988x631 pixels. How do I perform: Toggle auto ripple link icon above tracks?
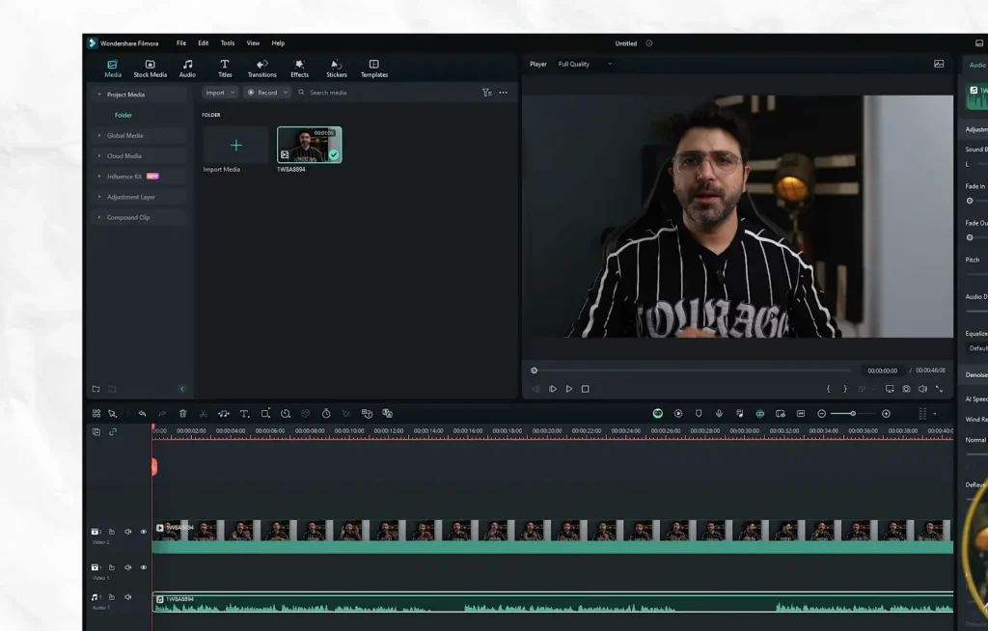113,432
